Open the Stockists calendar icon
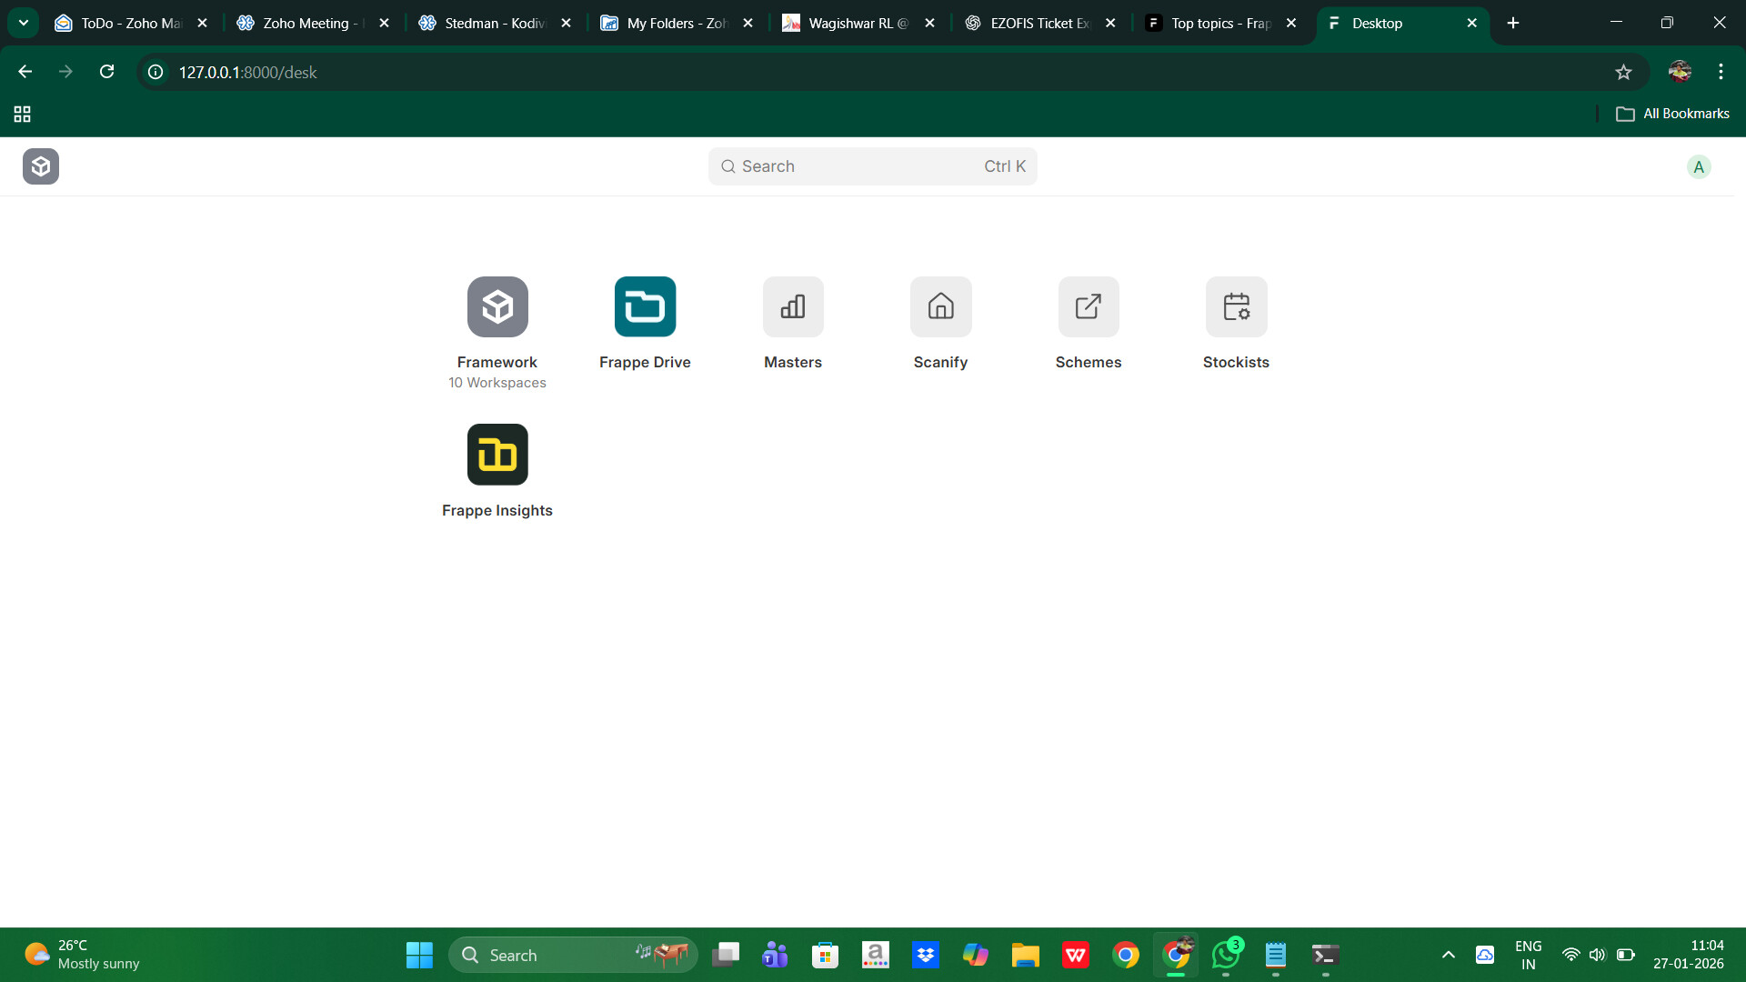The width and height of the screenshot is (1746, 982). 1236,306
